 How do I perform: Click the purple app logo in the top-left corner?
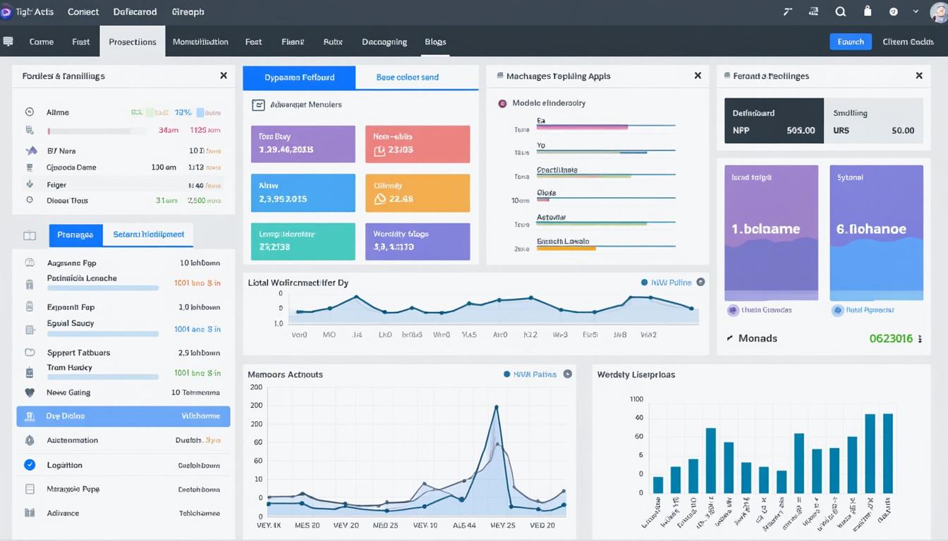5,12
